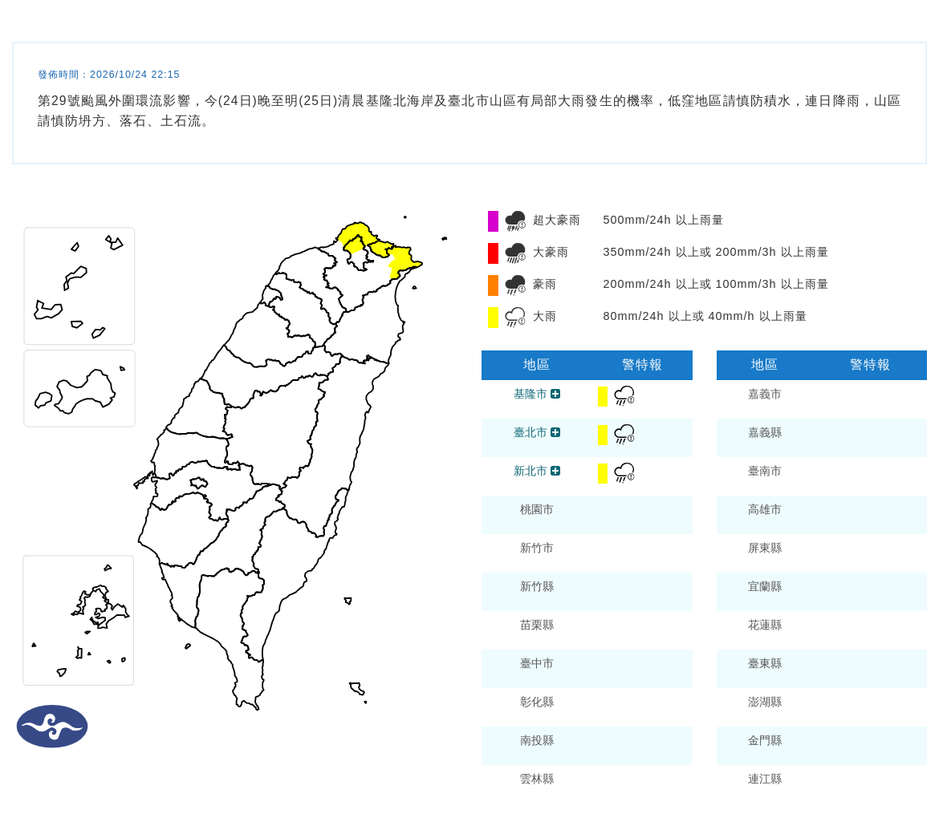Click the 高雄市 row
This screenshot has width=939, height=834.
(822, 515)
